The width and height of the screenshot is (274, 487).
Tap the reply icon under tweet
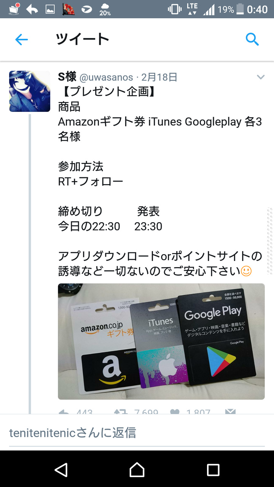pyautogui.click(x=64, y=412)
